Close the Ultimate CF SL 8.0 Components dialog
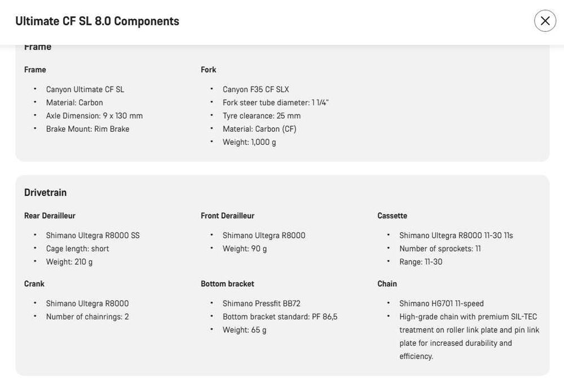Screen dimensions: 564x383 [x=545, y=21]
